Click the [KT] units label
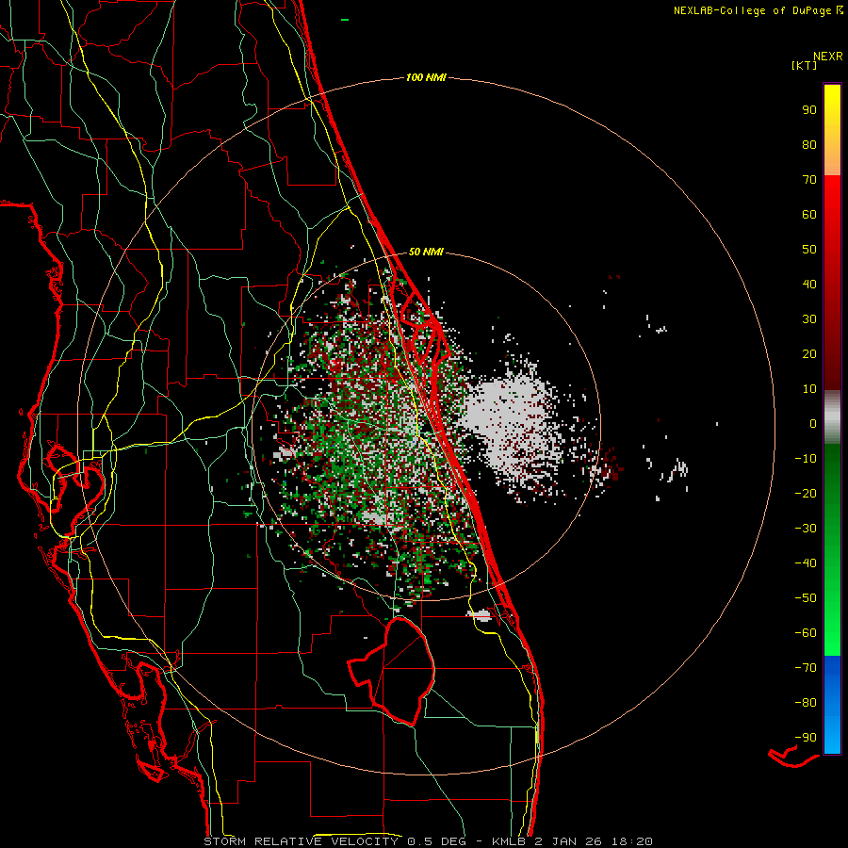Screen dimensions: 848x848 pyautogui.click(x=805, y=65)
